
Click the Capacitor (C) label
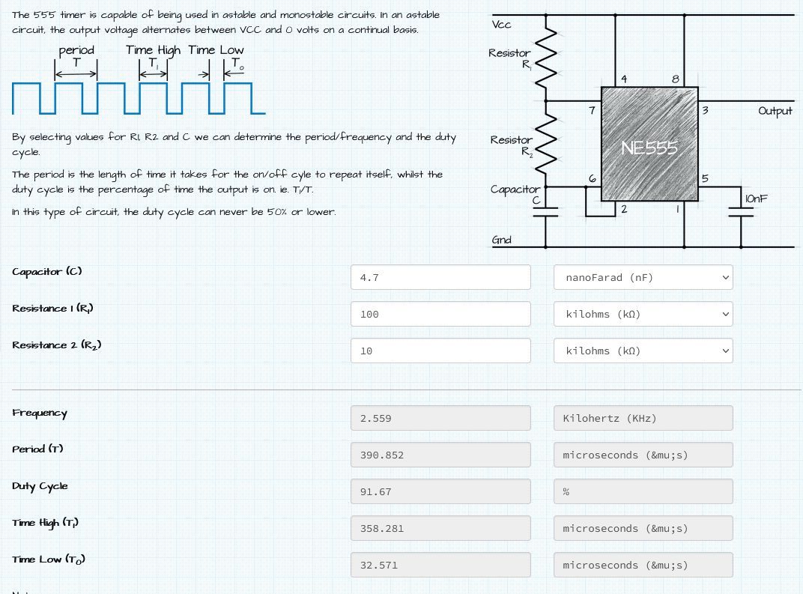click(x=47, y=271)
